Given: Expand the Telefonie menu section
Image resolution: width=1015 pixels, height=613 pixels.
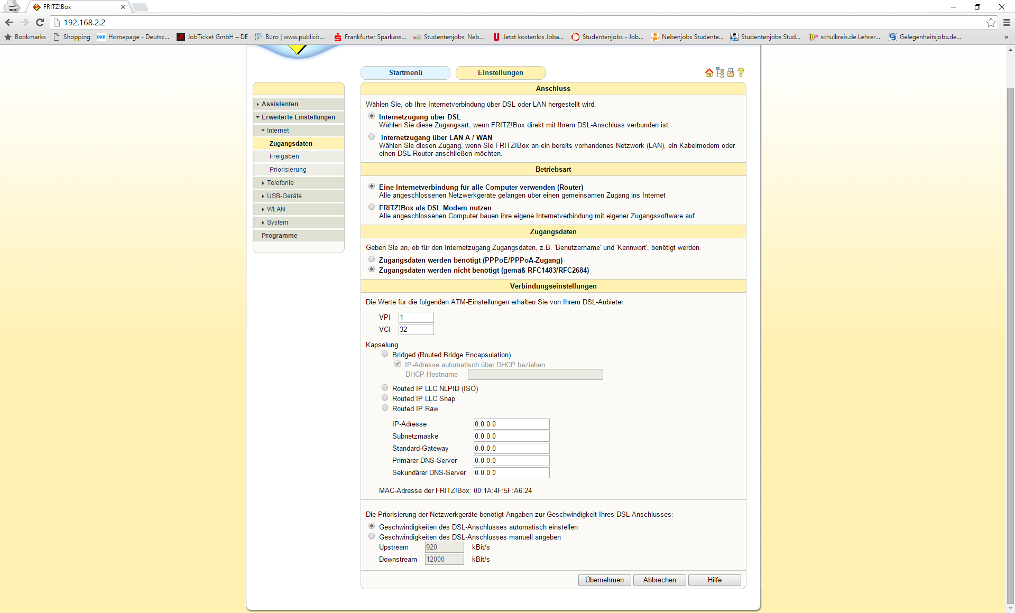Looking at the screenshot, I should coord(280,183).
